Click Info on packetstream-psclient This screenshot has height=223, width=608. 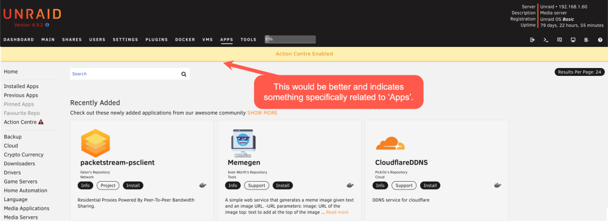85,185
